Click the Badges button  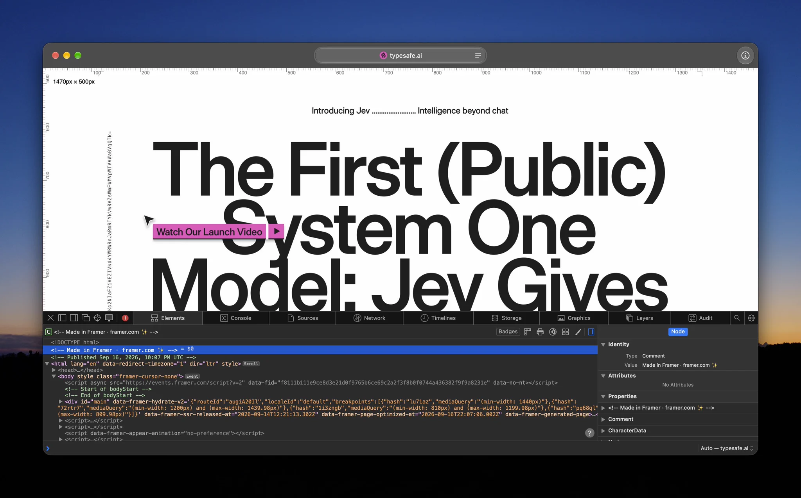pyautogui.click(x=508, y=332)
